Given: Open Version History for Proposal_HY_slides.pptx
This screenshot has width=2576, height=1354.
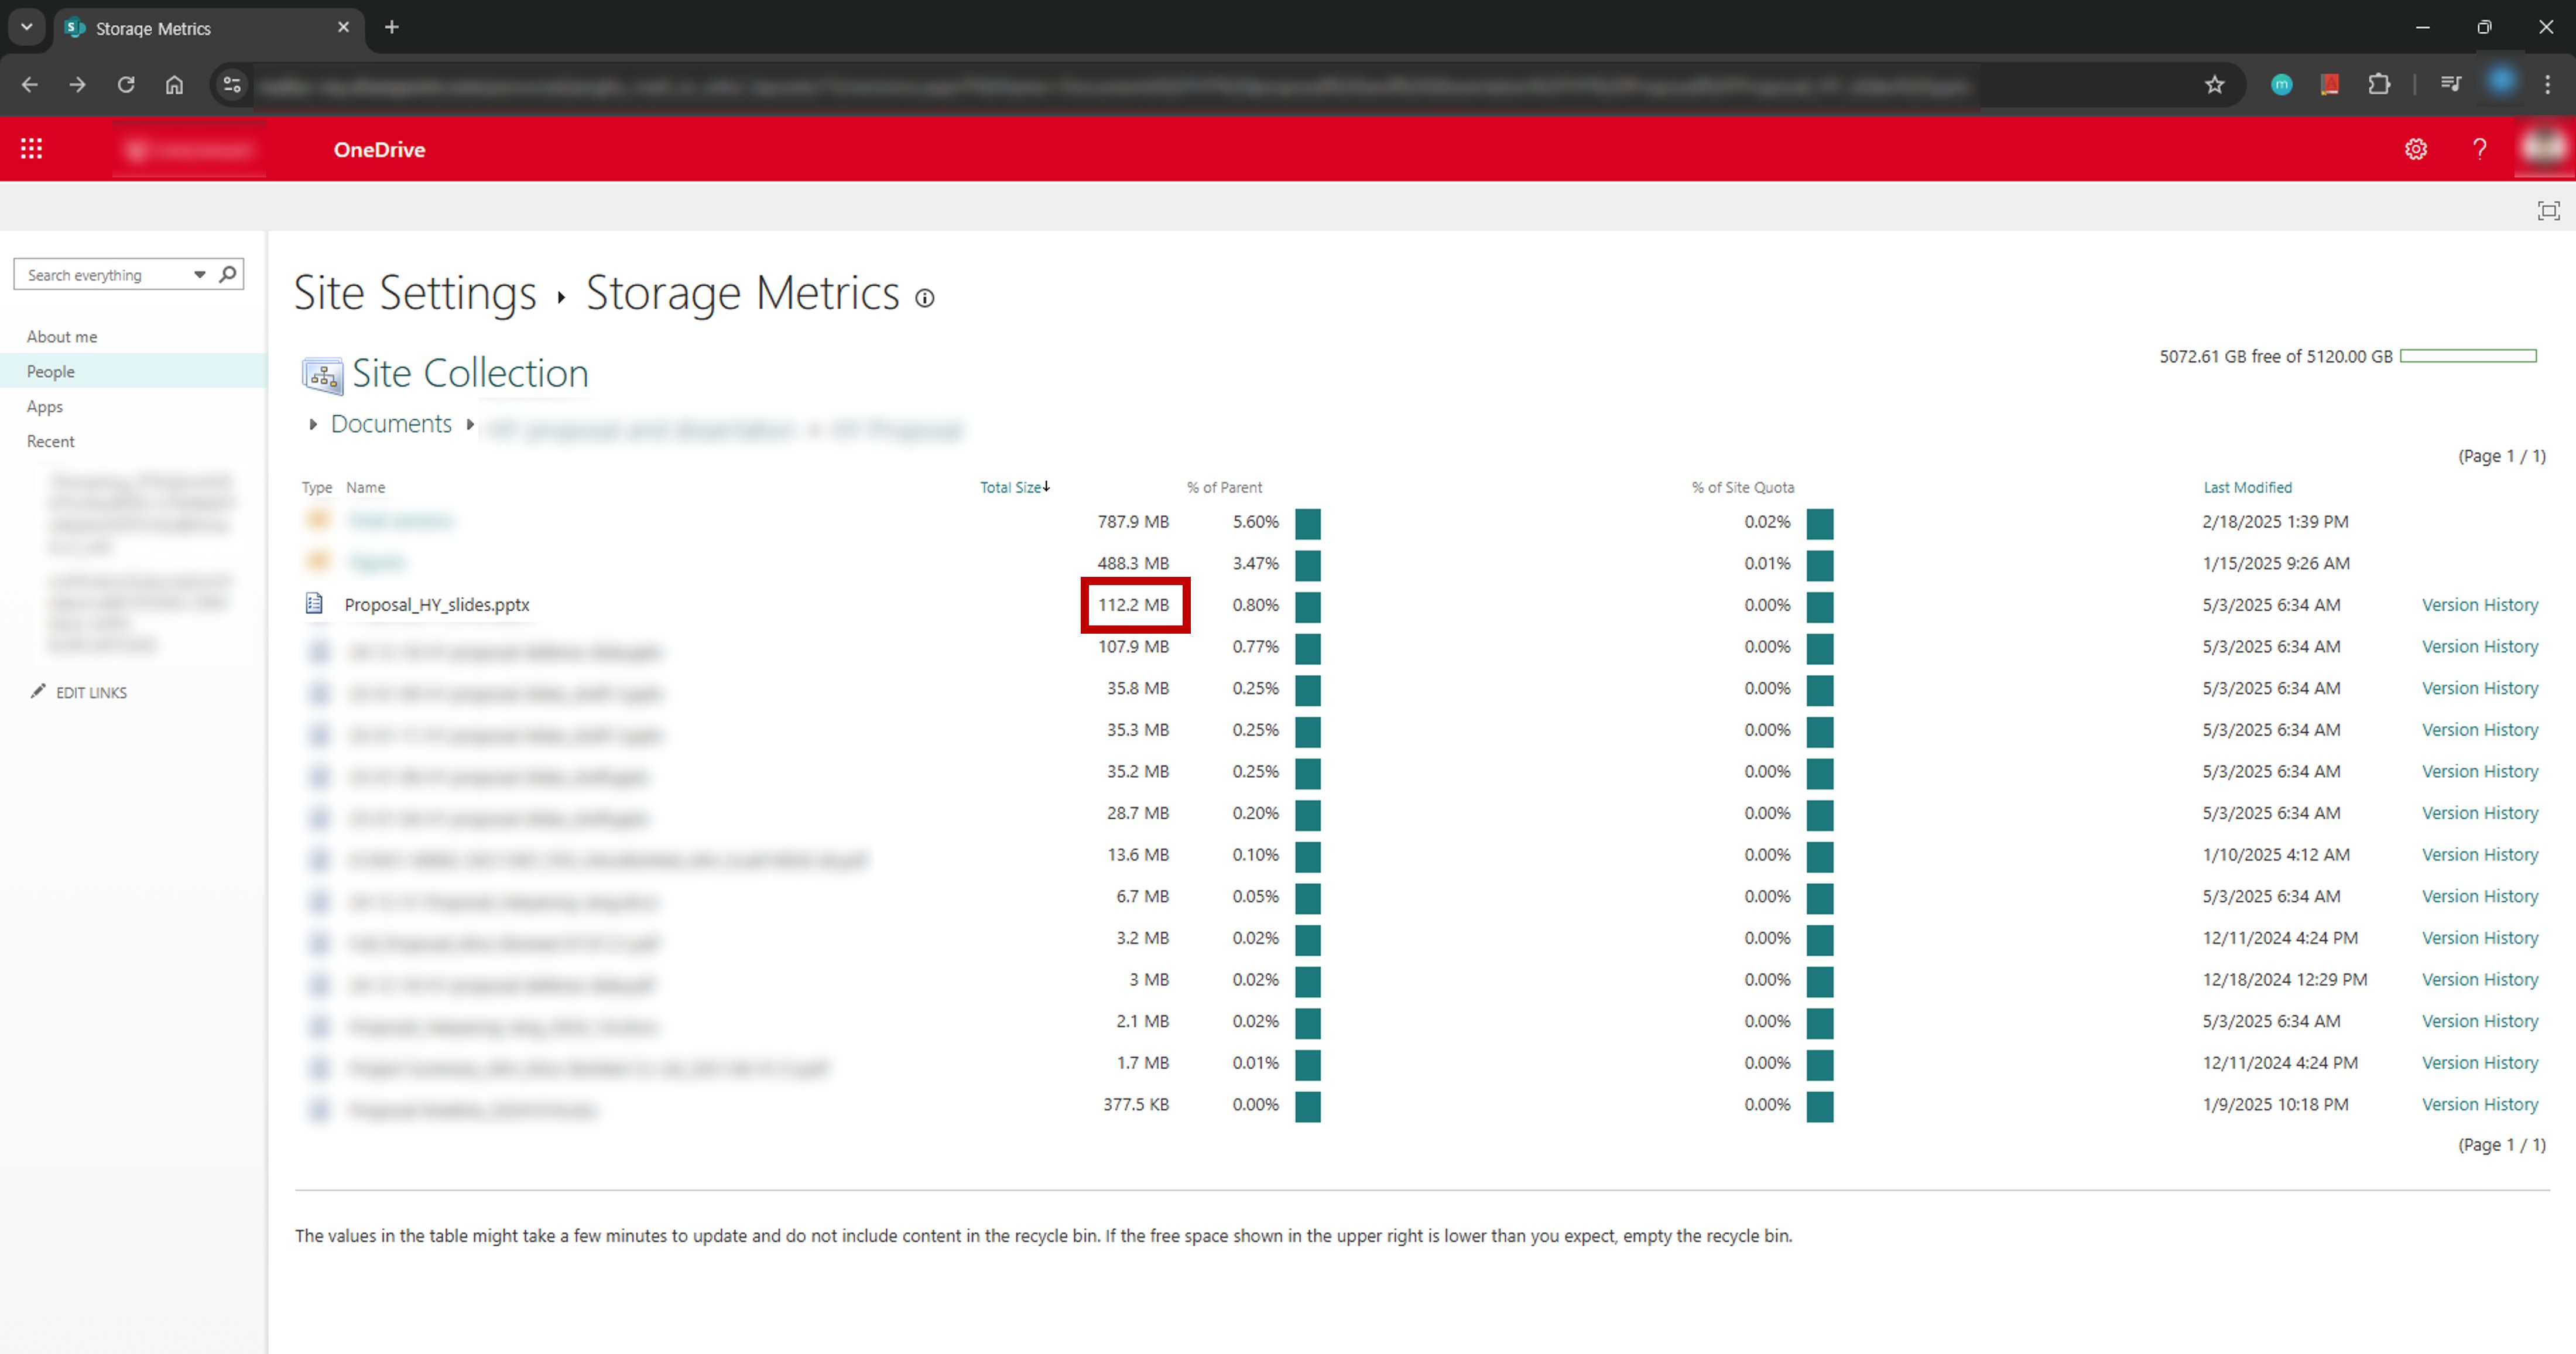Looking at the screenshot, I should 2479,605.
